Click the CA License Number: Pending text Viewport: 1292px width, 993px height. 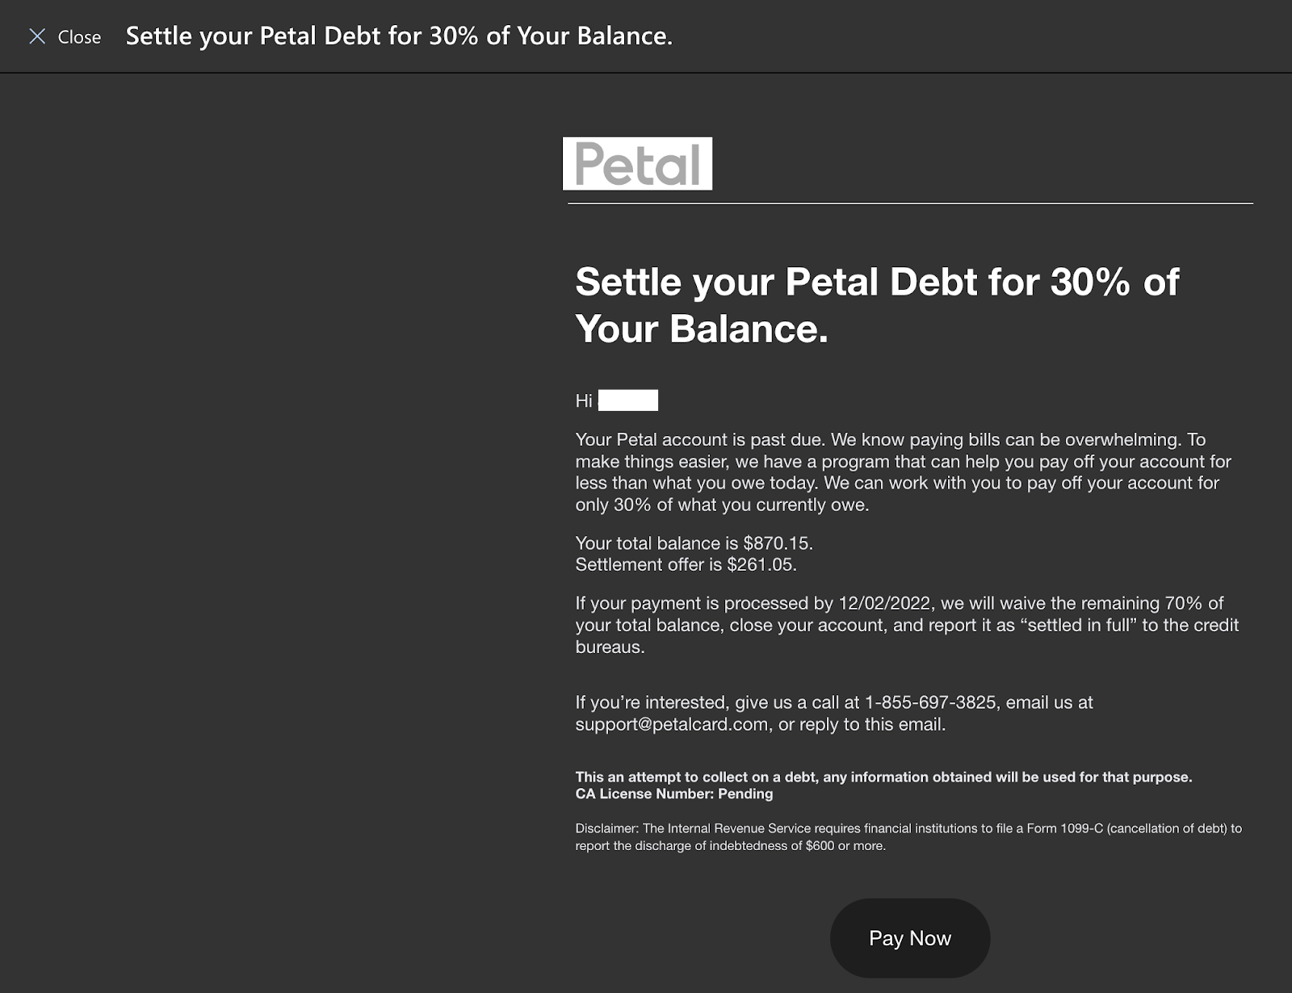click(x=673, y=794)
